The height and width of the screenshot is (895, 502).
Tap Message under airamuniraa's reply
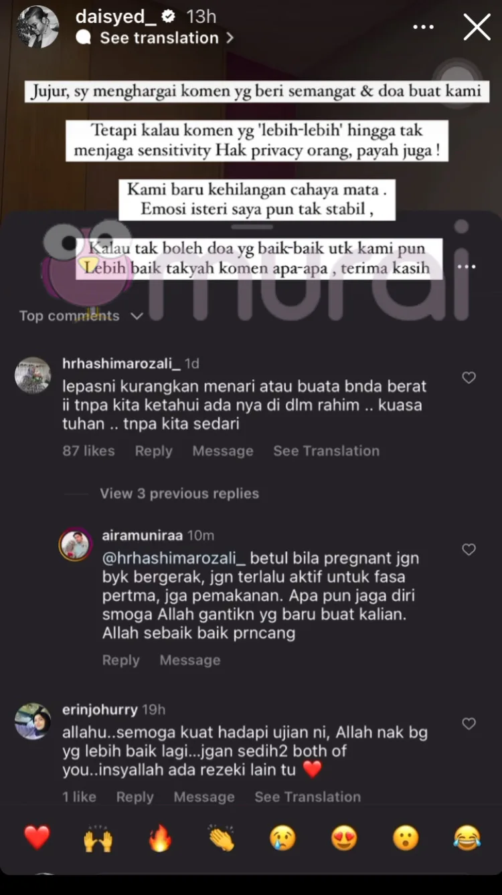point(189,660)
